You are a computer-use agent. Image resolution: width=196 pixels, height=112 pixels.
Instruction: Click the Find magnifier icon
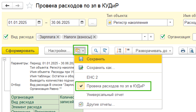click(96, 51)
